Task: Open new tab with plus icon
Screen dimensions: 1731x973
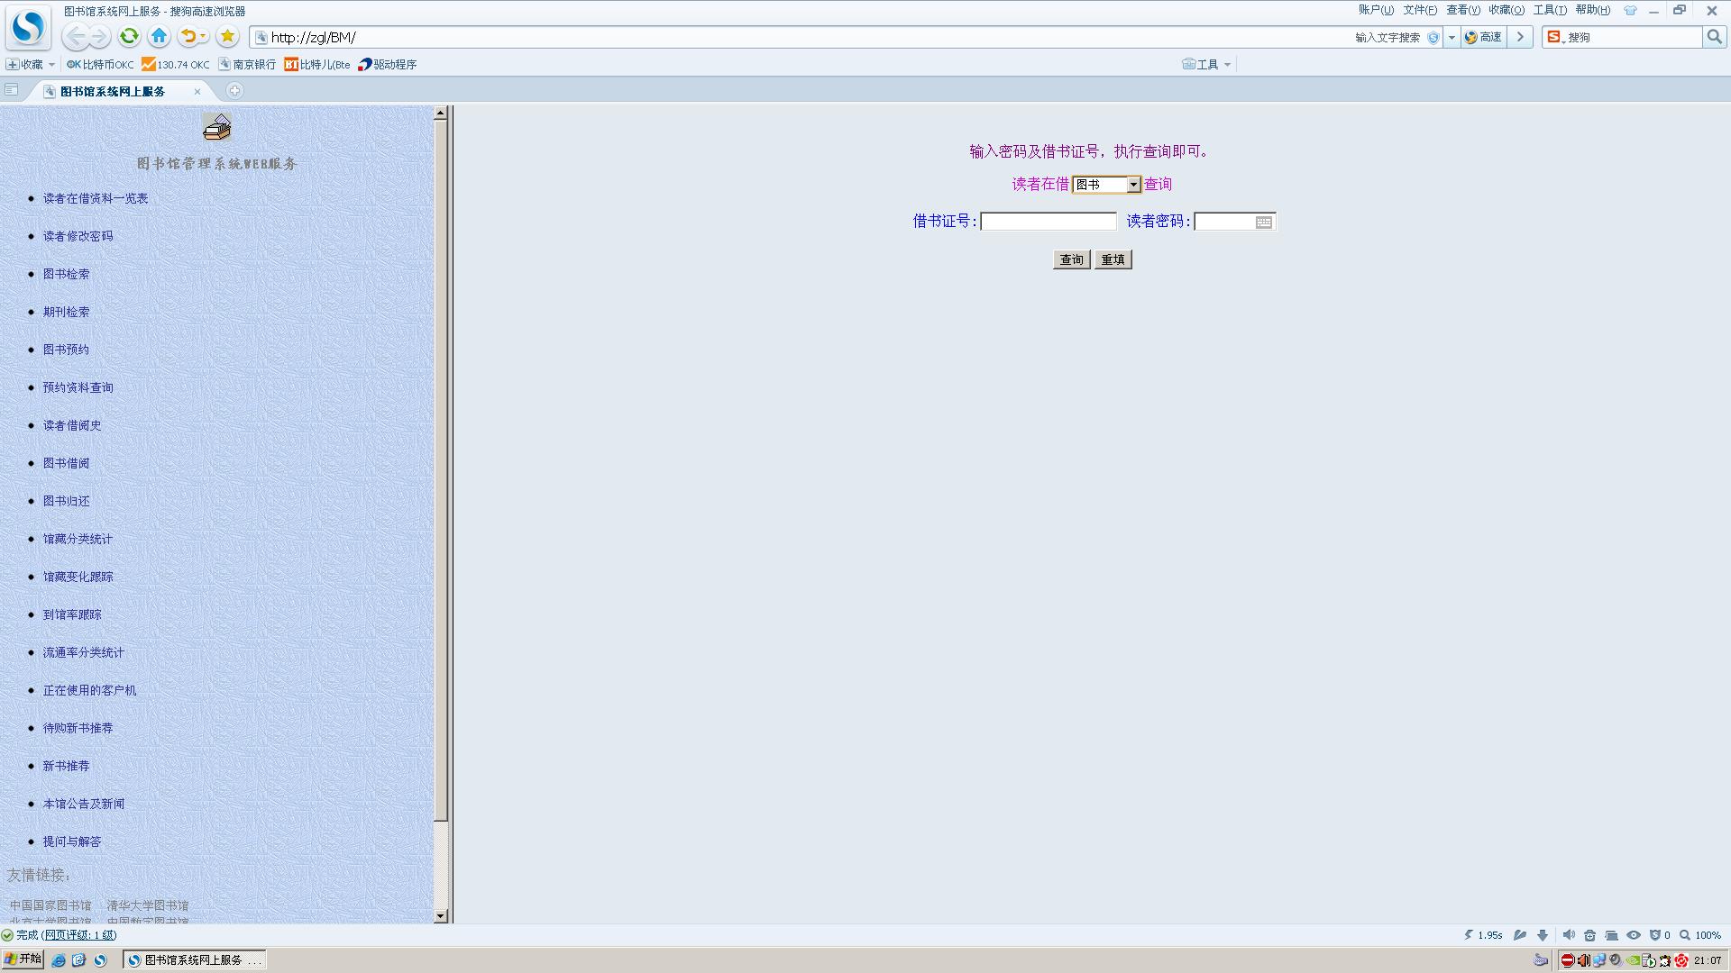Action: tap(234, 90)
